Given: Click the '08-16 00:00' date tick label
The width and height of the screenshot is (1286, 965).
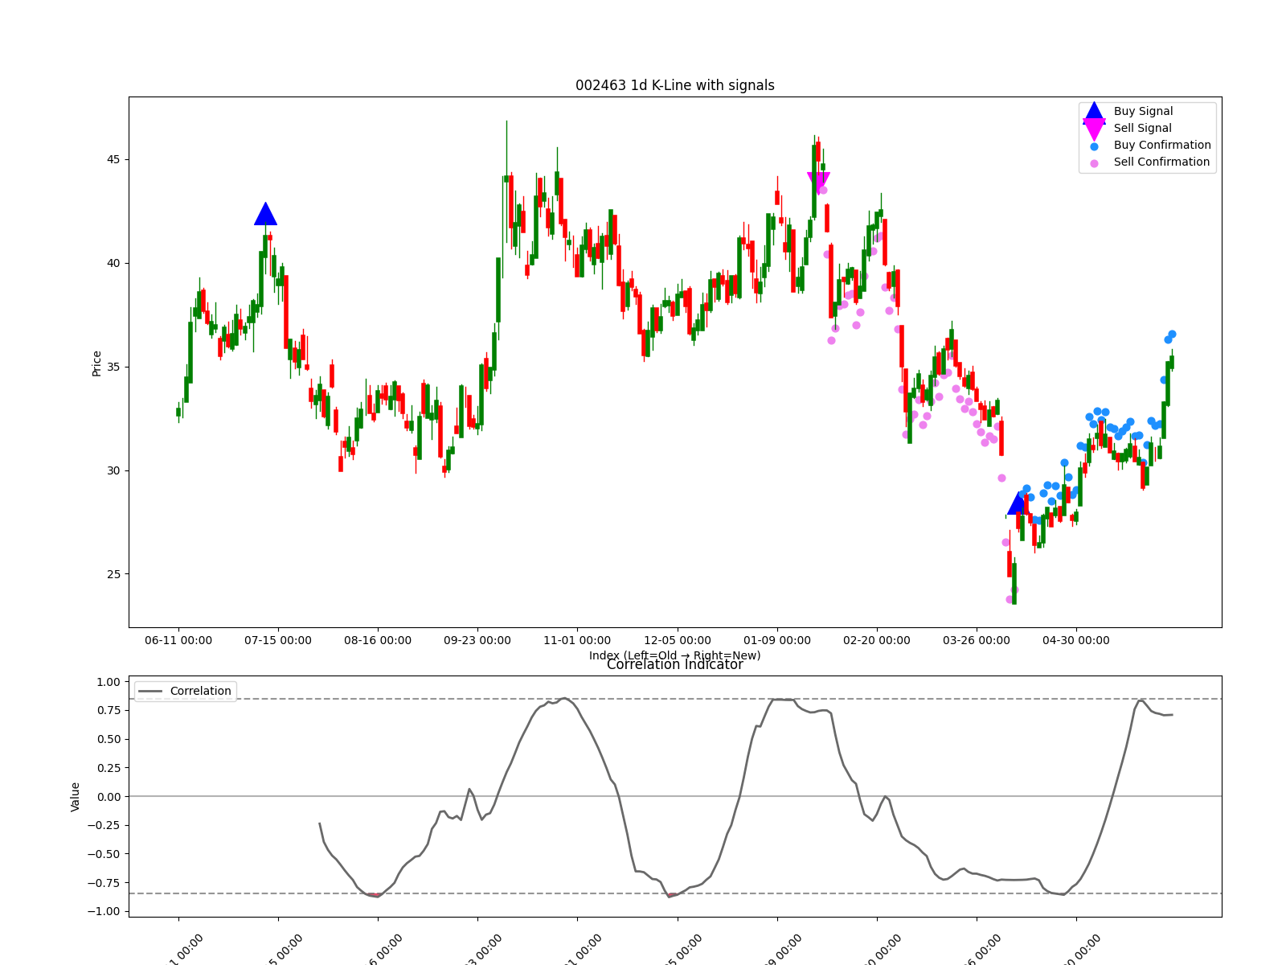Looking at the screenshot, I should click(x=378, y=641).
